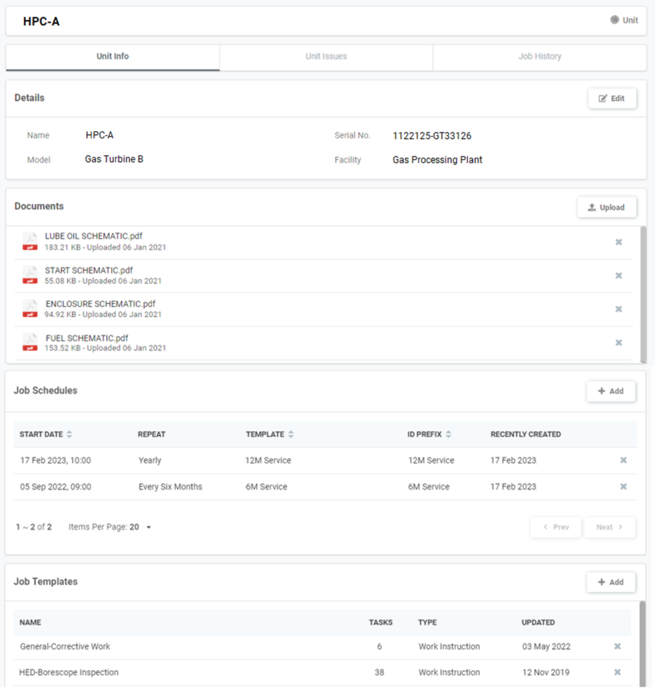Remove ENCLOSURE SCHEMATIC.pdf using its X icon
Viewport: 655px width, 690px height.
tap(618, 309)
